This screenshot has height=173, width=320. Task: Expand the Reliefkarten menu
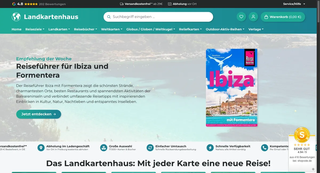click(x=190, y=29)
